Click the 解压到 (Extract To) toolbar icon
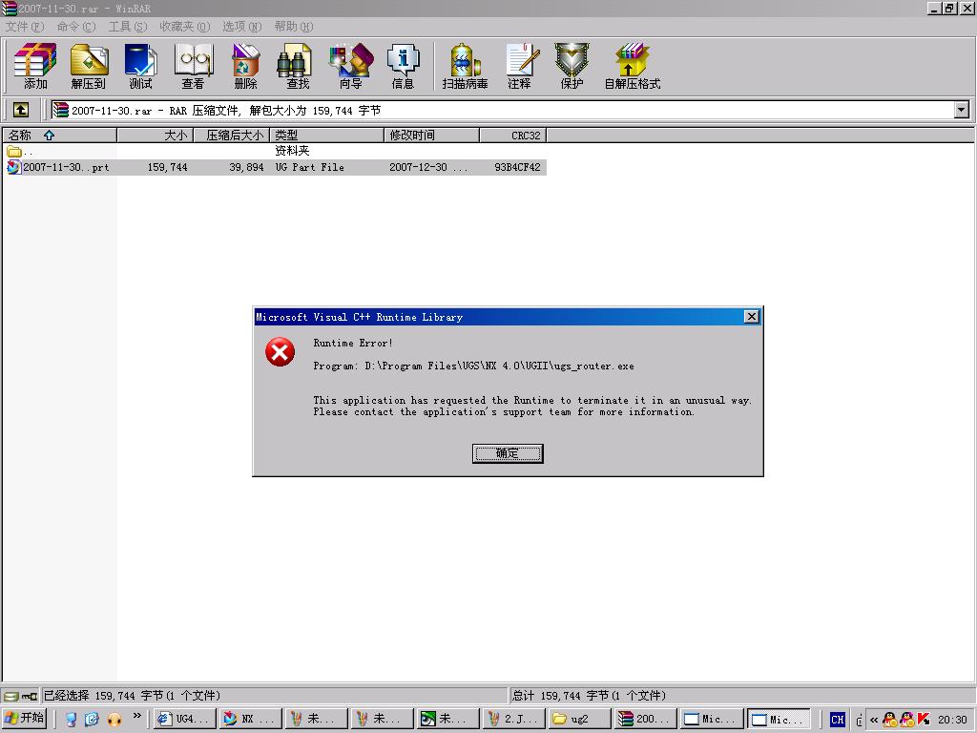Viewport: 977px width, 733px height. [89, 66]
